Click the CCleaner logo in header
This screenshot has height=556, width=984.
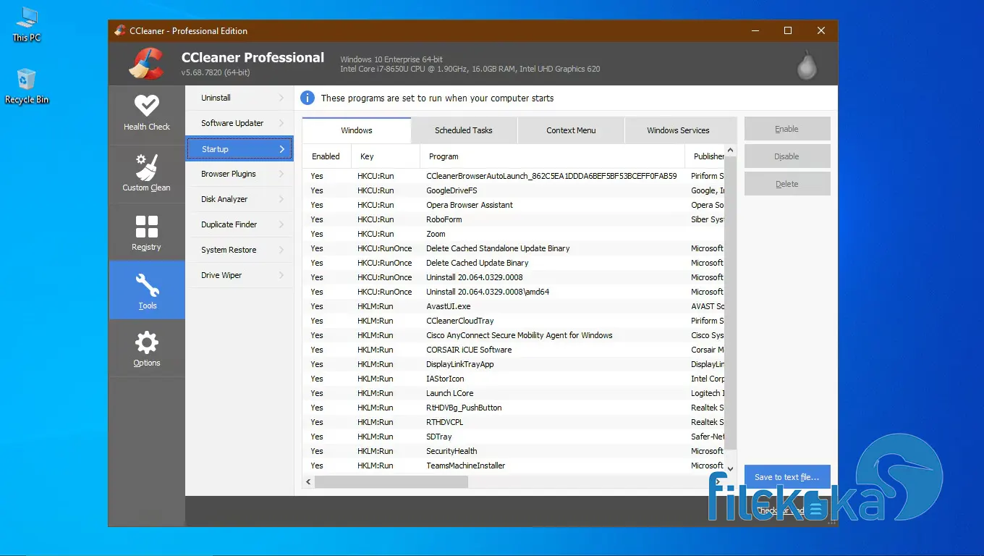pos(147,63)
